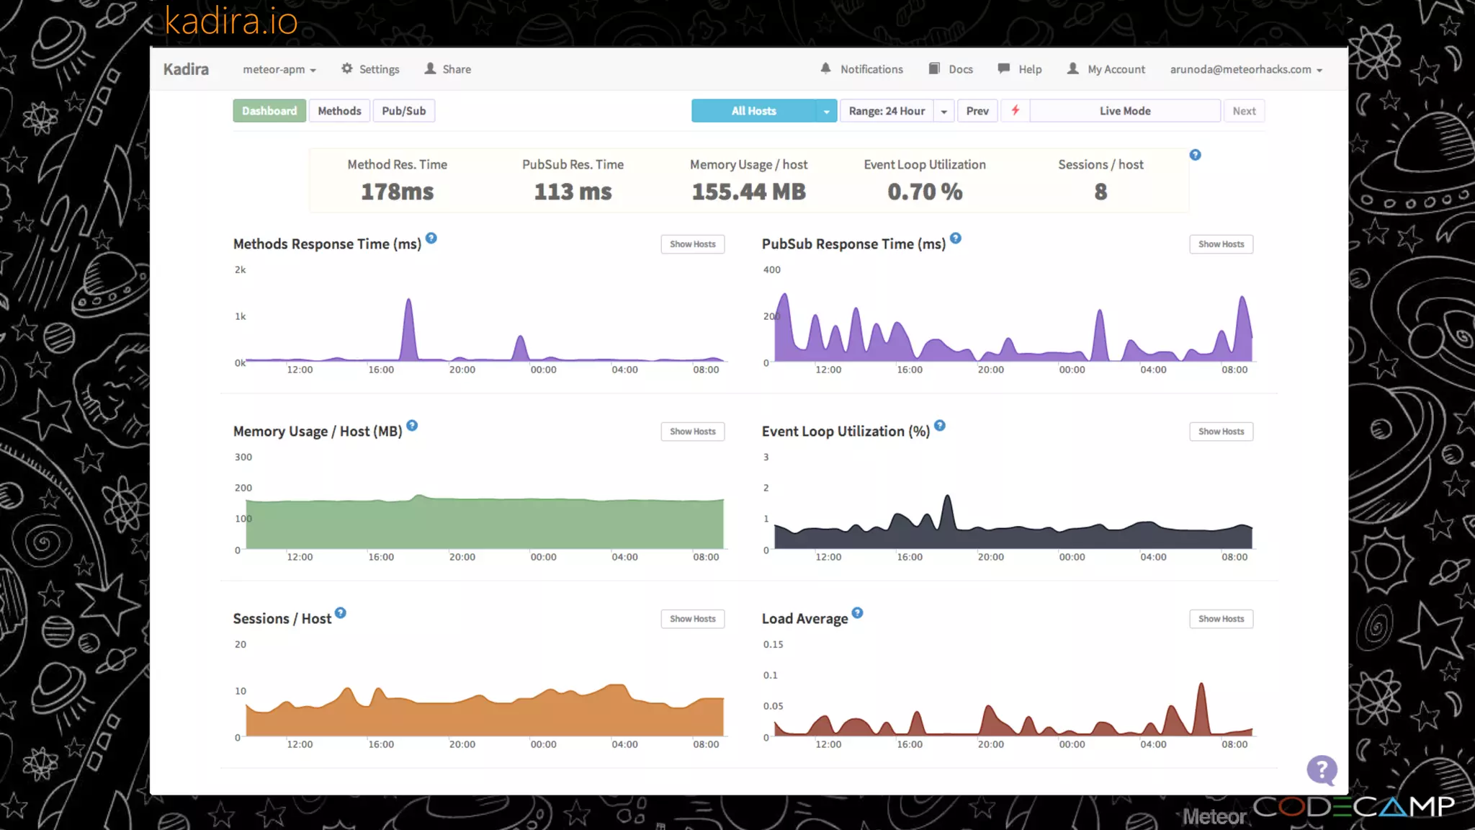Click help icon next to Memory Usage / Host
Viewport: 1475px width, 830px height.
click(x=412, y=426)
